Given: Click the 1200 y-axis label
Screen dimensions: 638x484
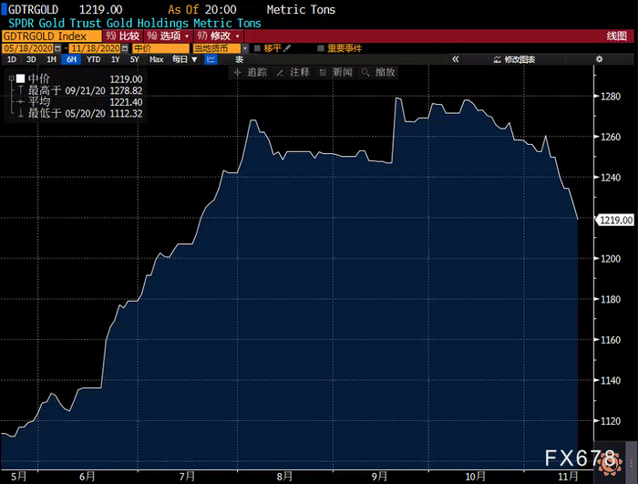Looking at the screenshot, I should pyautogui.click(x=611, y=259).
